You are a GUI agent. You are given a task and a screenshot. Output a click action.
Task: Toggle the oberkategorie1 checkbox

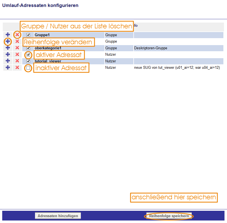point(28,48)
